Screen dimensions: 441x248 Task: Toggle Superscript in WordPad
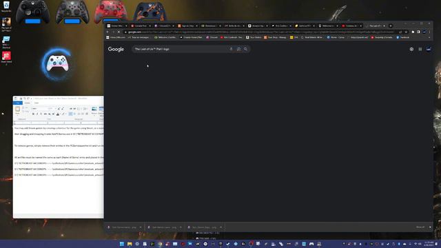coord(53,114)
